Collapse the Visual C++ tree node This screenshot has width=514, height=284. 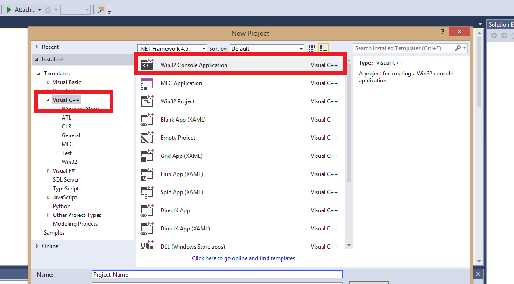(48, 100)
